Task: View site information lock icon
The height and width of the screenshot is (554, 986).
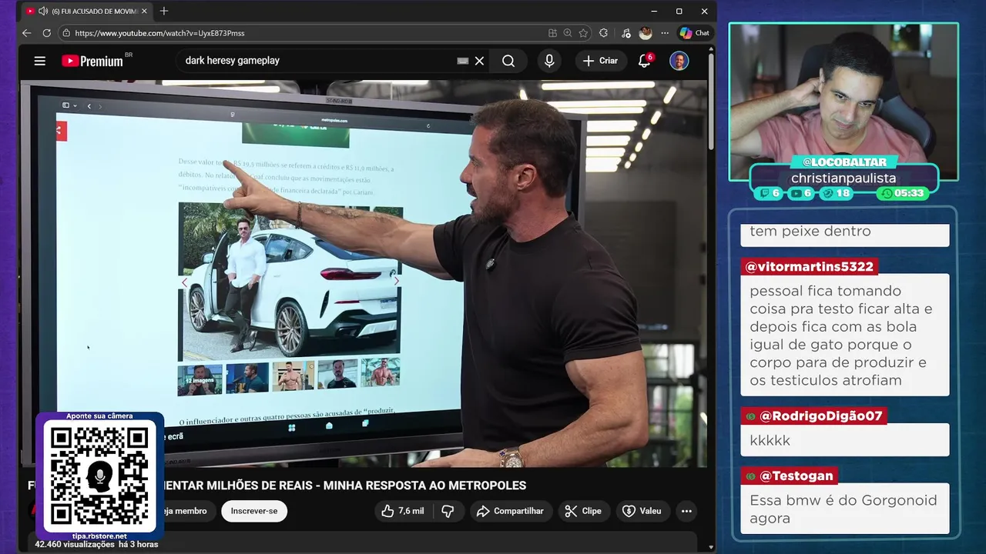Action: click(66, 33)
